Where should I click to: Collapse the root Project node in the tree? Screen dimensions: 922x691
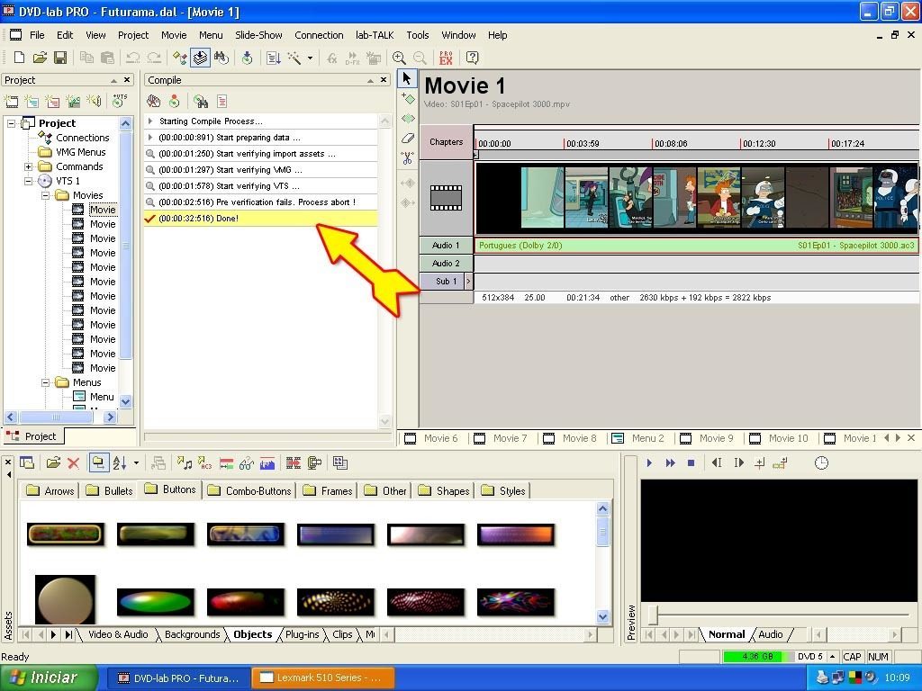coord(11,123)
